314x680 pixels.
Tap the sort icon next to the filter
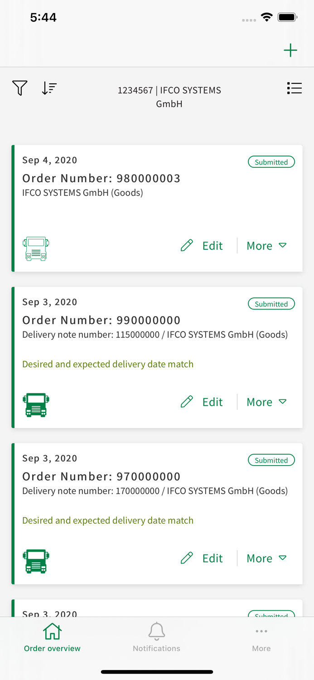click(48, 88)
